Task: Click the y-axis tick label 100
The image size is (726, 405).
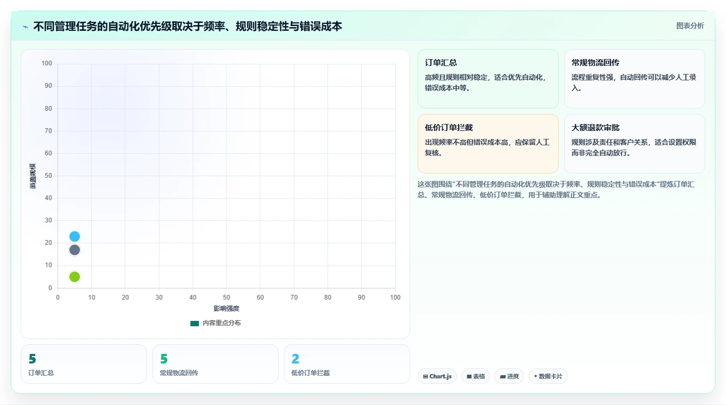Action: point(47,64)
